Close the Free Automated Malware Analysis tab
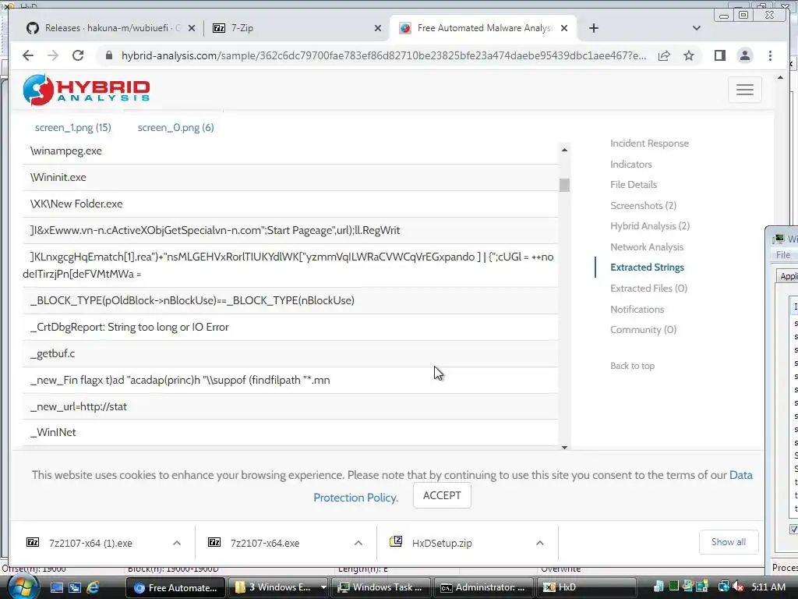This screenshot has width=798, height=599. [564, 28]
